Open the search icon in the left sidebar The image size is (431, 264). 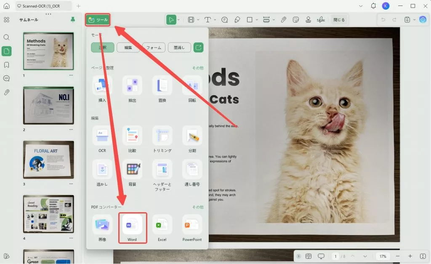(6, 37)
